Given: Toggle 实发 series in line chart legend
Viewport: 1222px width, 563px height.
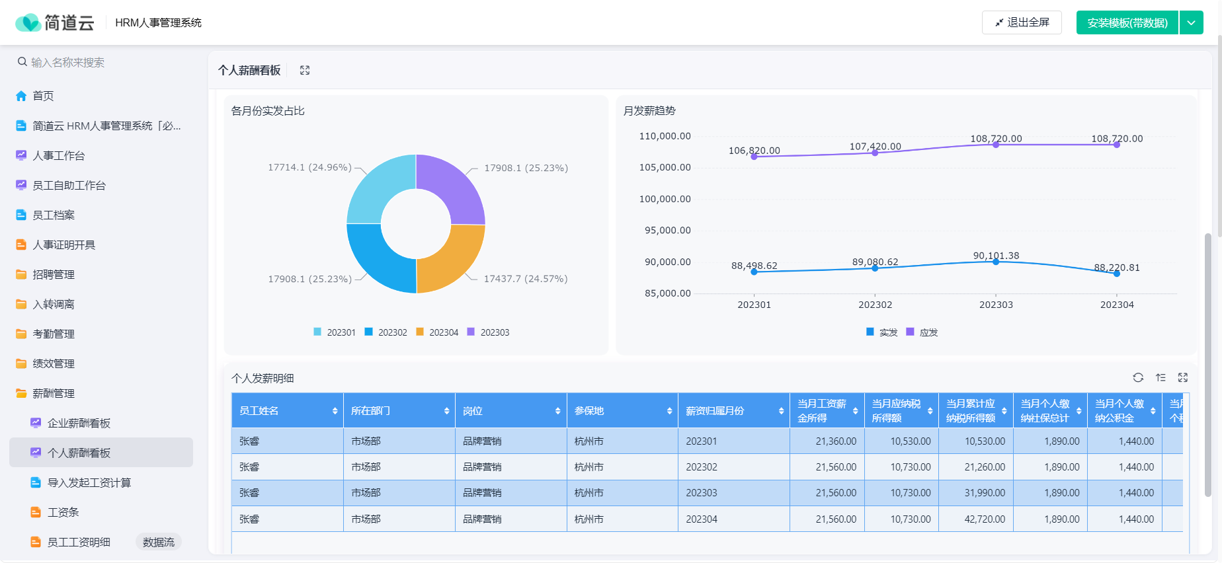Looking at the screenshot, I should tap(882, 332).
